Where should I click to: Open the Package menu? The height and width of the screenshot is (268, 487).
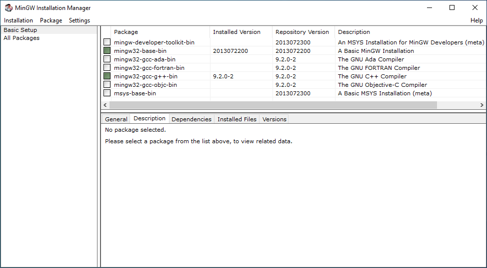point(51,20)
